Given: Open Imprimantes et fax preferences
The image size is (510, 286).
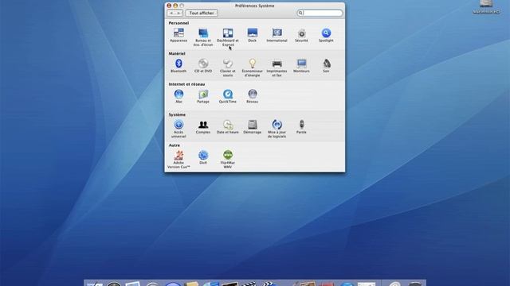Looking at the screenshot, I should click(277, 68).
